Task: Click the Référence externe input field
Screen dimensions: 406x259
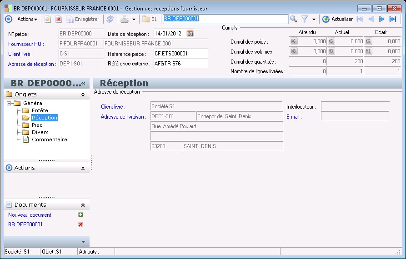Action: pos(180,64)
